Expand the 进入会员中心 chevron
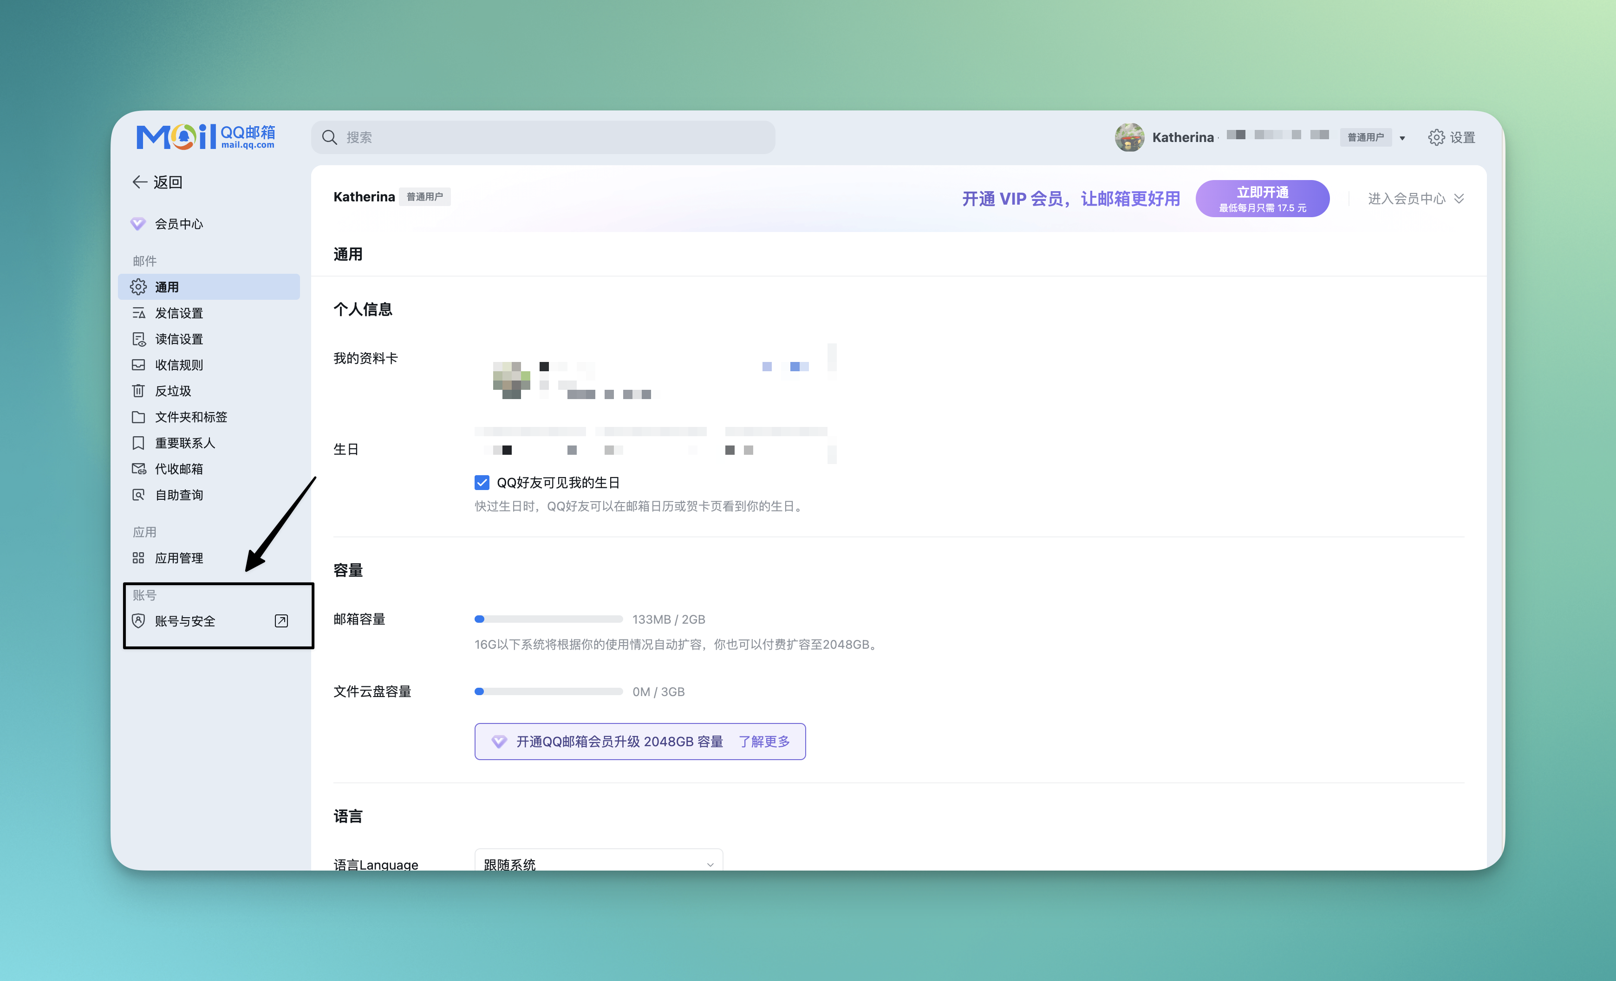The image size is (1616, 981). 1459,198
